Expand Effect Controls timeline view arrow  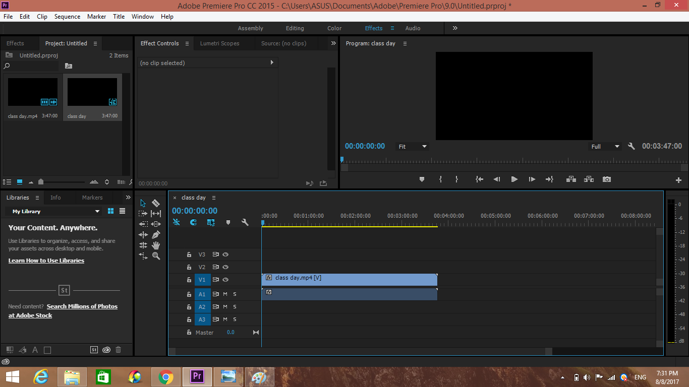click(272, 62)
